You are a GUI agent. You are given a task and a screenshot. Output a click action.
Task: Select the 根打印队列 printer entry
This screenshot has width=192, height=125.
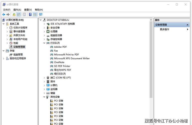[x=60, y=74]
